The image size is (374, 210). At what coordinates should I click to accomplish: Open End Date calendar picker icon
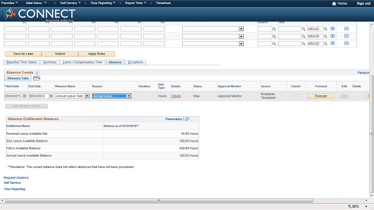(x=51, y=96)
